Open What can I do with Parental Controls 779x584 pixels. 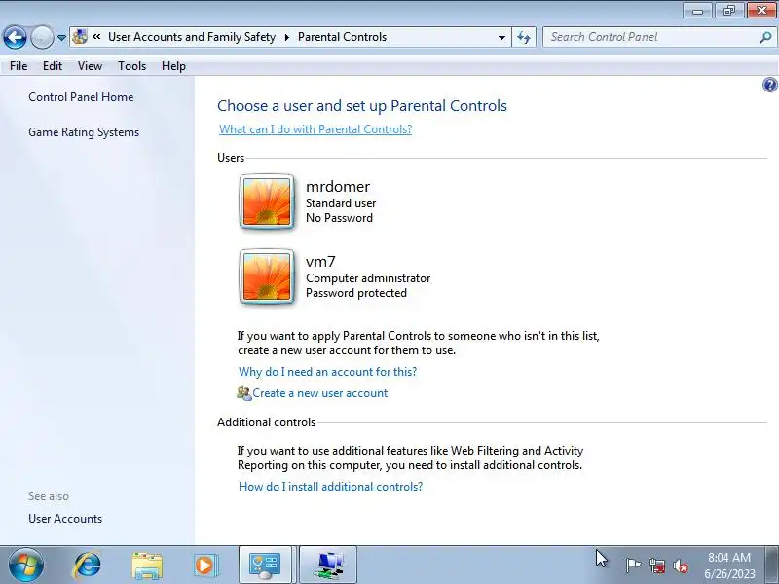click(315, 129)
